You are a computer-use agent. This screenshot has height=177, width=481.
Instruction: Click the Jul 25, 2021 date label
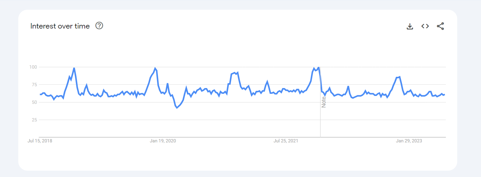pos(286,141)
